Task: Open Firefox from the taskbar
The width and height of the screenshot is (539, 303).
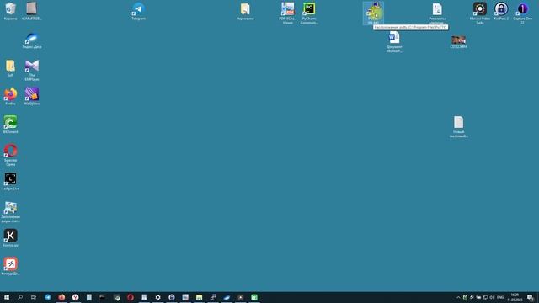Action: (61, 297)
